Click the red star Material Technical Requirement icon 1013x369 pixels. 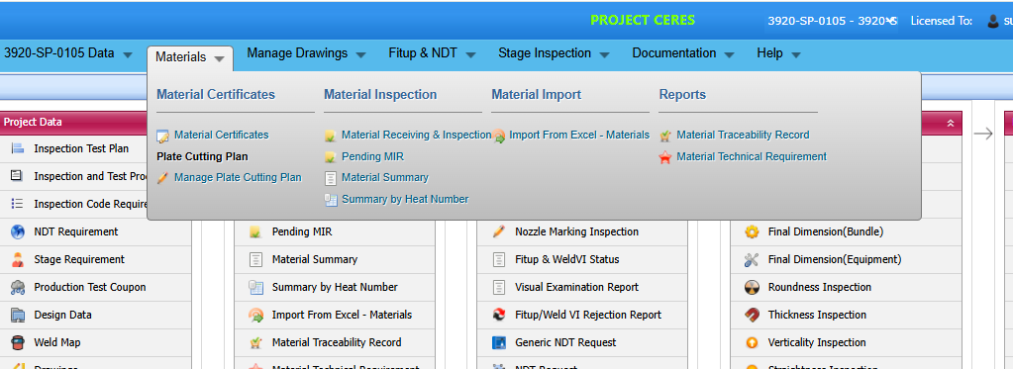pos(665,157)
